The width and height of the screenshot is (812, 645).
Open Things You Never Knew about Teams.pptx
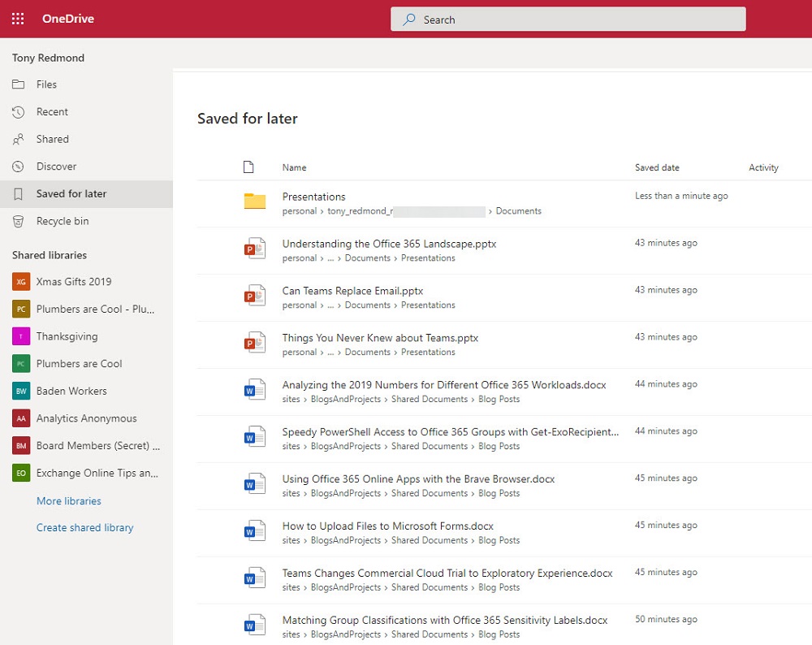380,338
